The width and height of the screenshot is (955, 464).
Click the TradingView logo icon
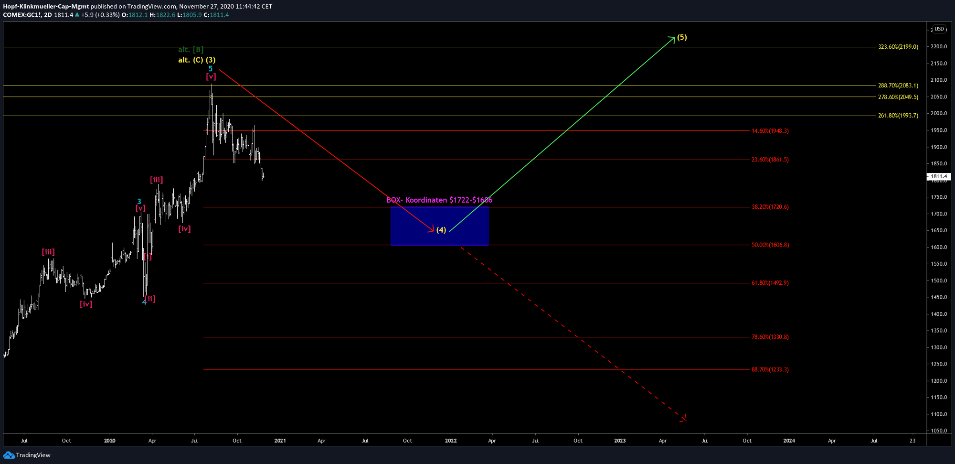coord(9,455)
